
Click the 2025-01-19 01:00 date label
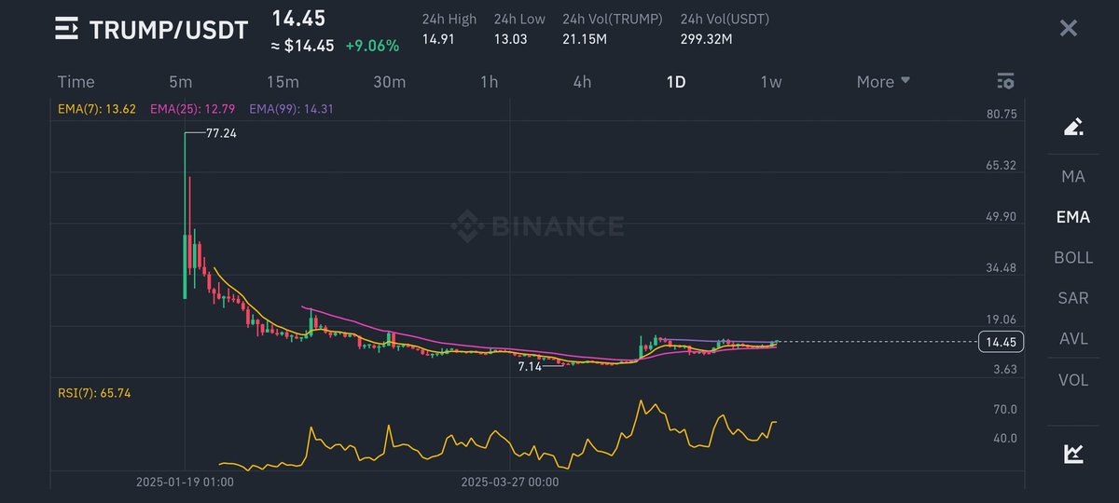pos(185,483)
